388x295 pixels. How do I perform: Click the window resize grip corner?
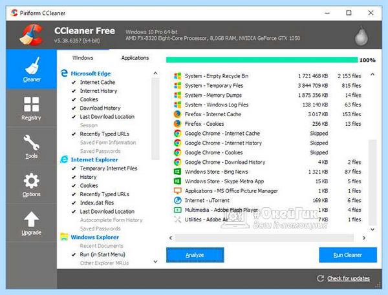[x=378, y=285]
